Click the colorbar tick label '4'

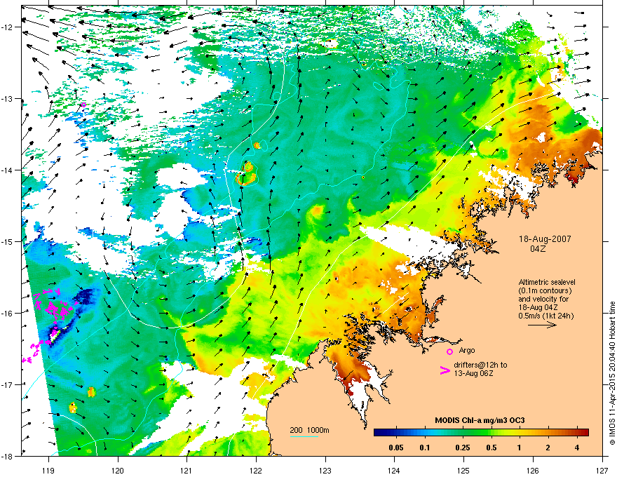click(577, 448)
